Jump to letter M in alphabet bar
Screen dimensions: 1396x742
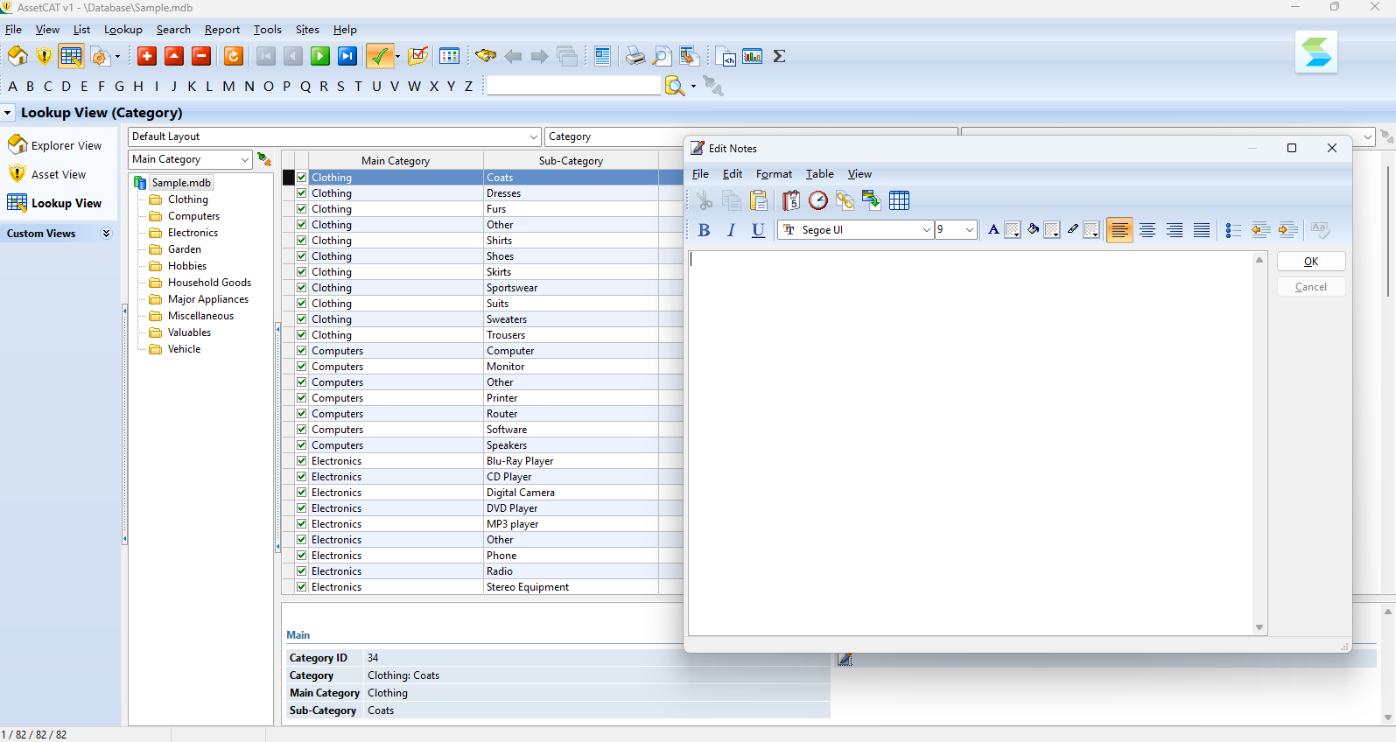point(228,86)
